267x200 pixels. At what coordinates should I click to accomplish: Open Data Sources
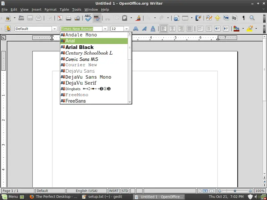click(x=235, y=18)
